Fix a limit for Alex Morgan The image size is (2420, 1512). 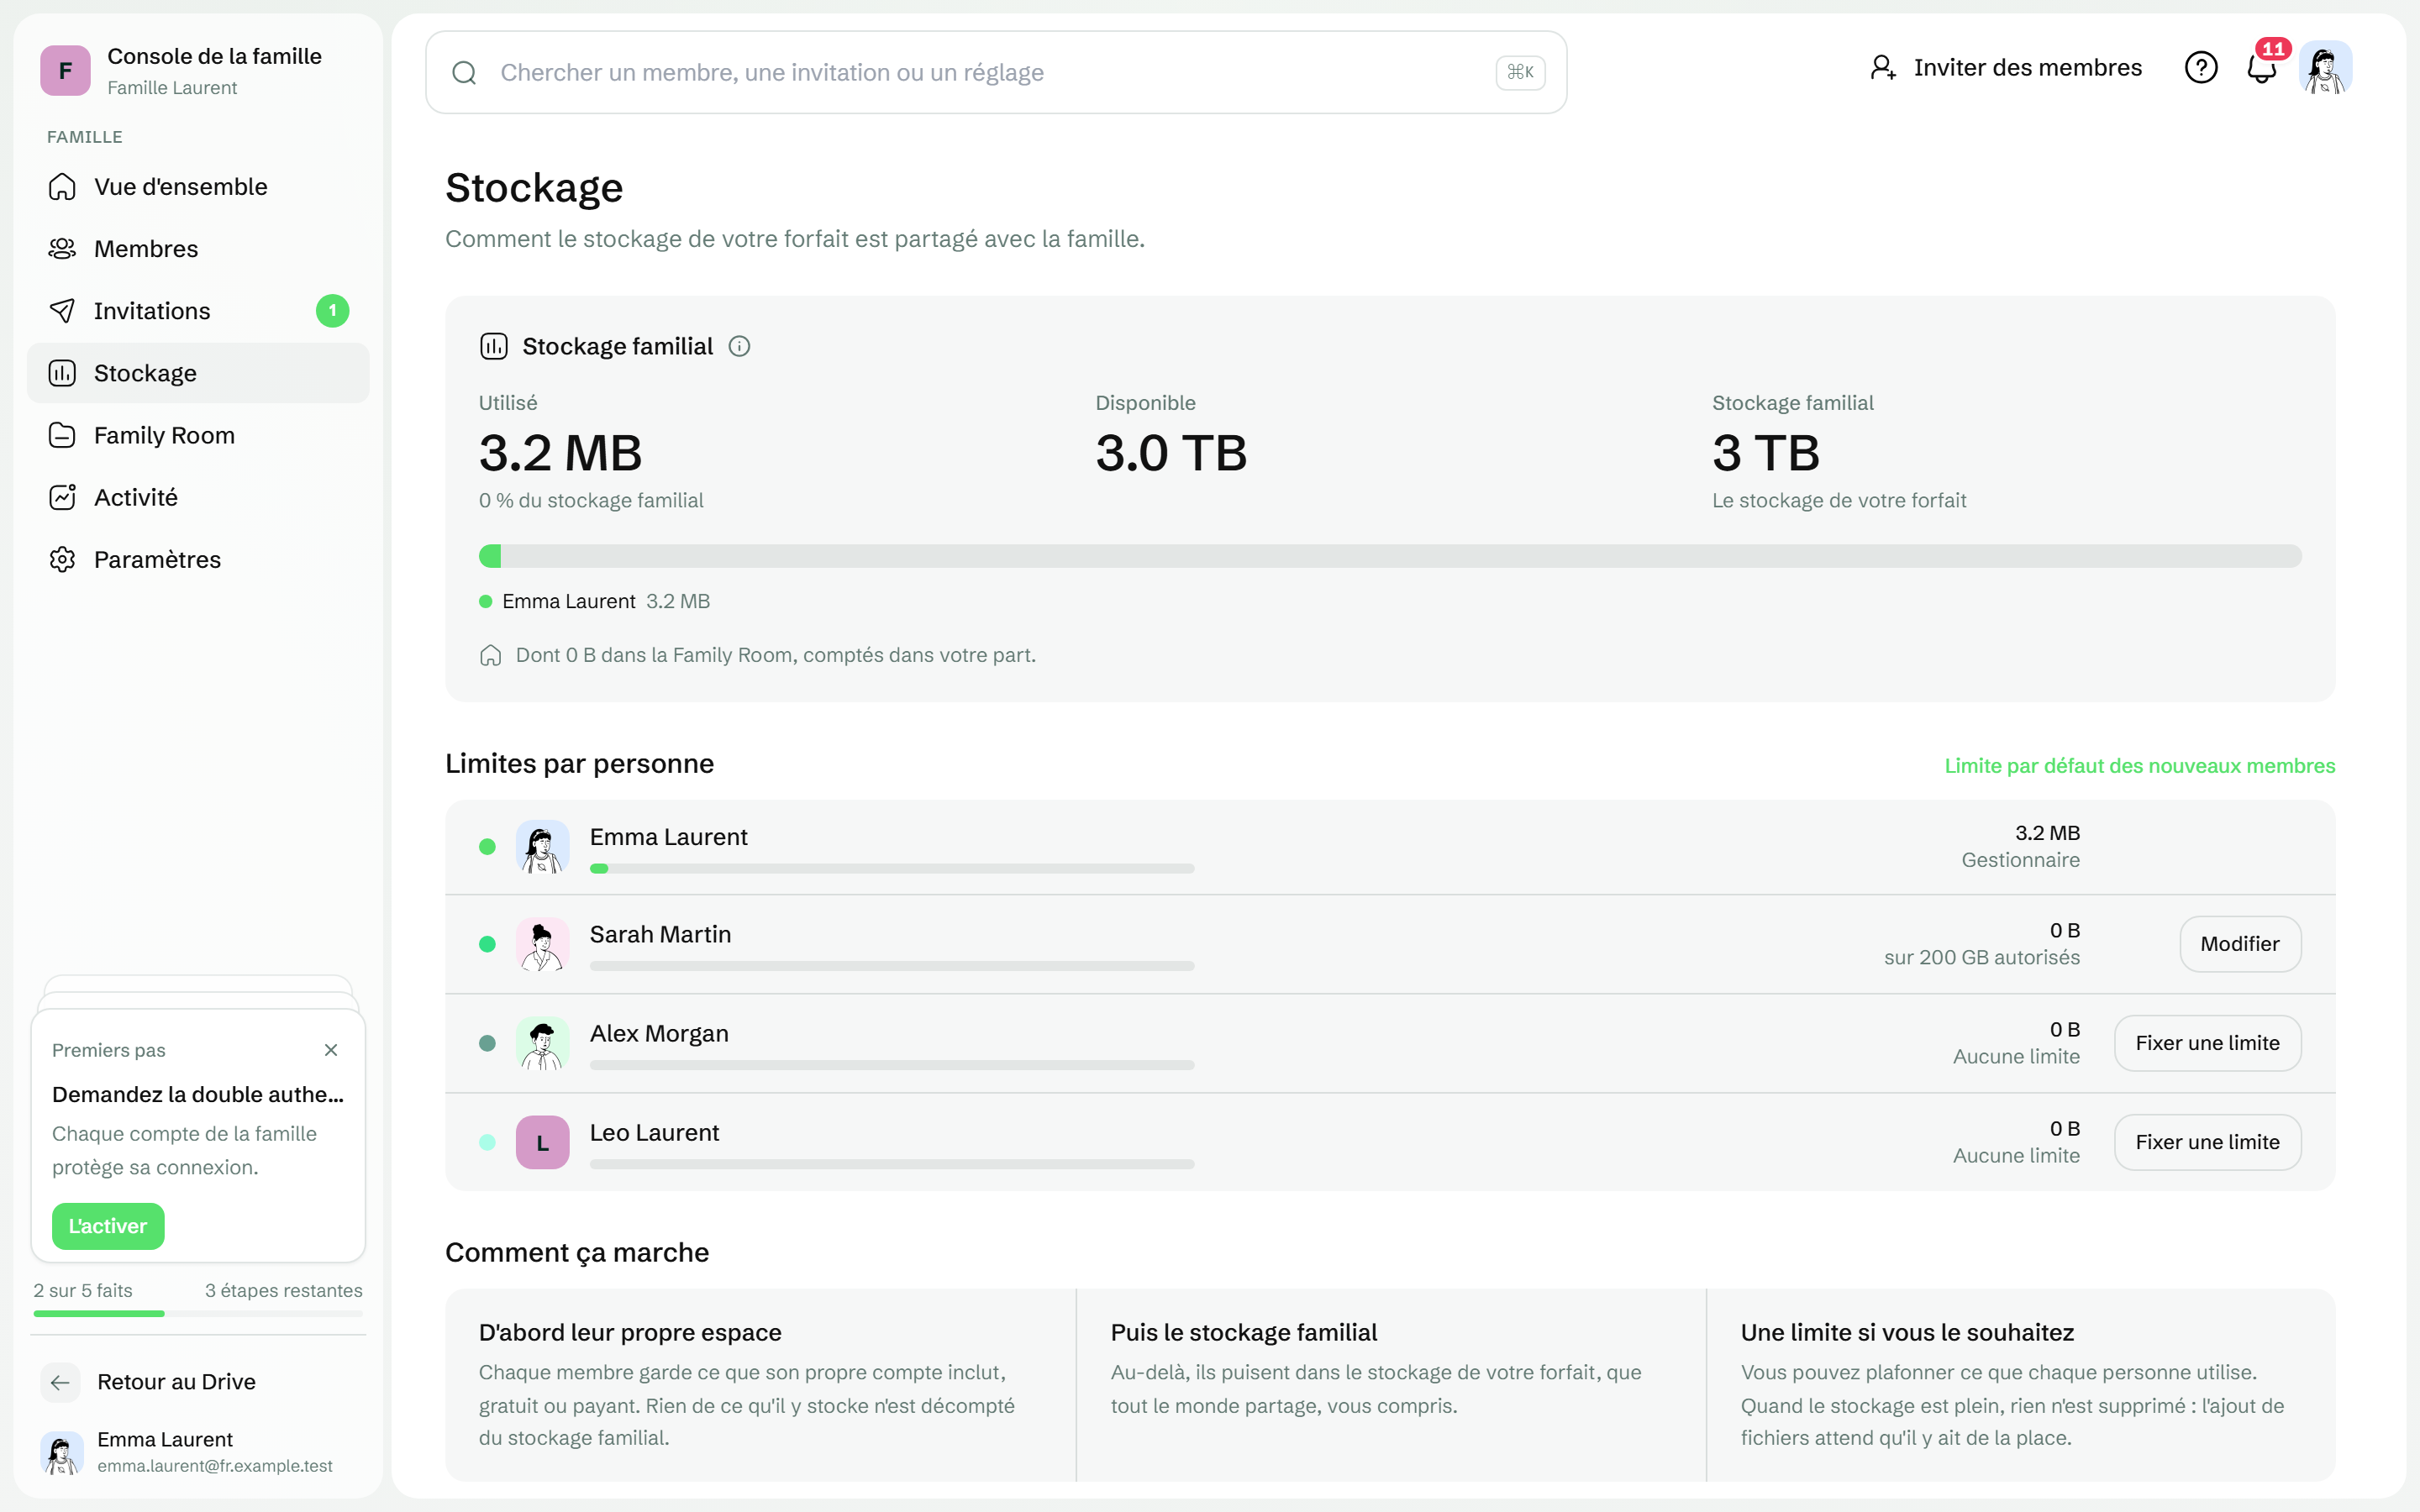point(2207,1043)
